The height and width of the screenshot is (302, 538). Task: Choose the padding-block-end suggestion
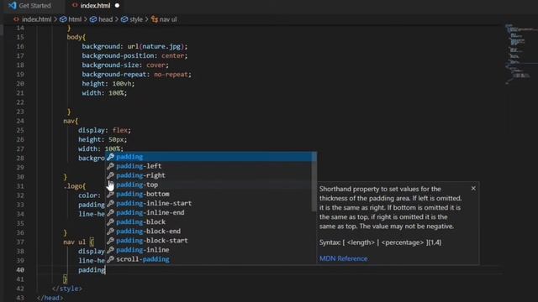pyautogui.click(x=210, y=232)
